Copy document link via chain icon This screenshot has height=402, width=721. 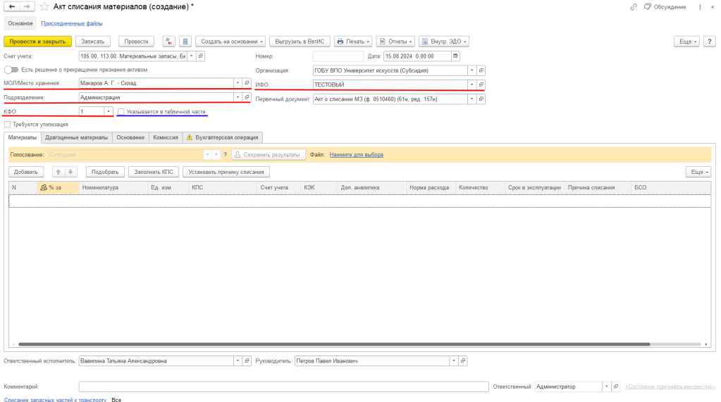tap(634, 6)
